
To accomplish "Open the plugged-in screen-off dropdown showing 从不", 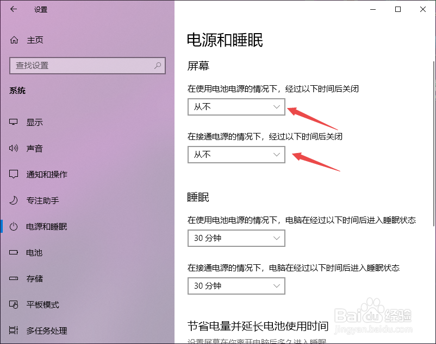I will coord(236,155).
